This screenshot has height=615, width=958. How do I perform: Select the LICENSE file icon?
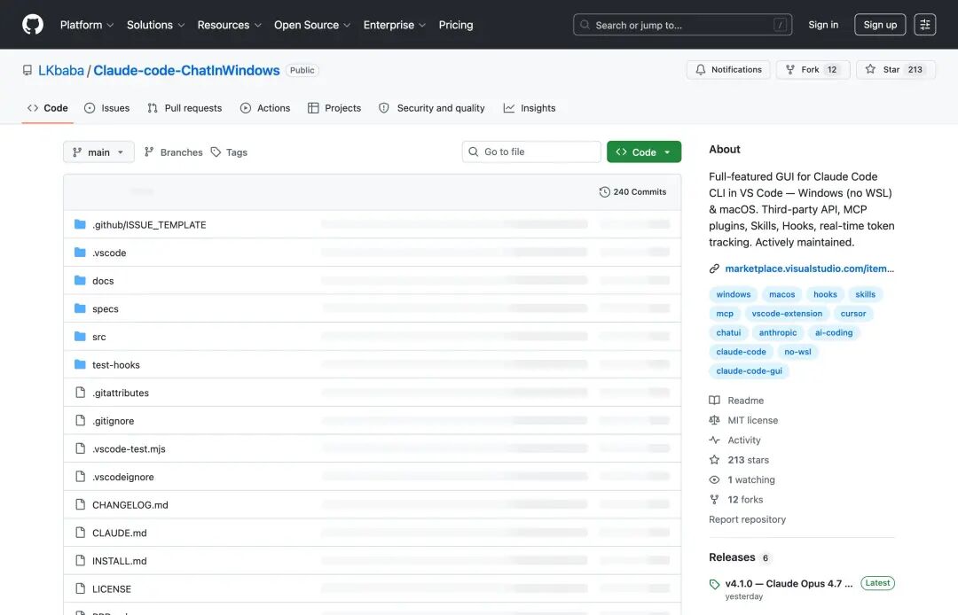coord(80,588)
